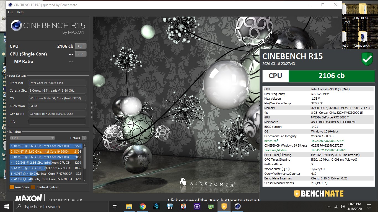Click the Cinebench logo in the title bar

(x=10, y=5)
